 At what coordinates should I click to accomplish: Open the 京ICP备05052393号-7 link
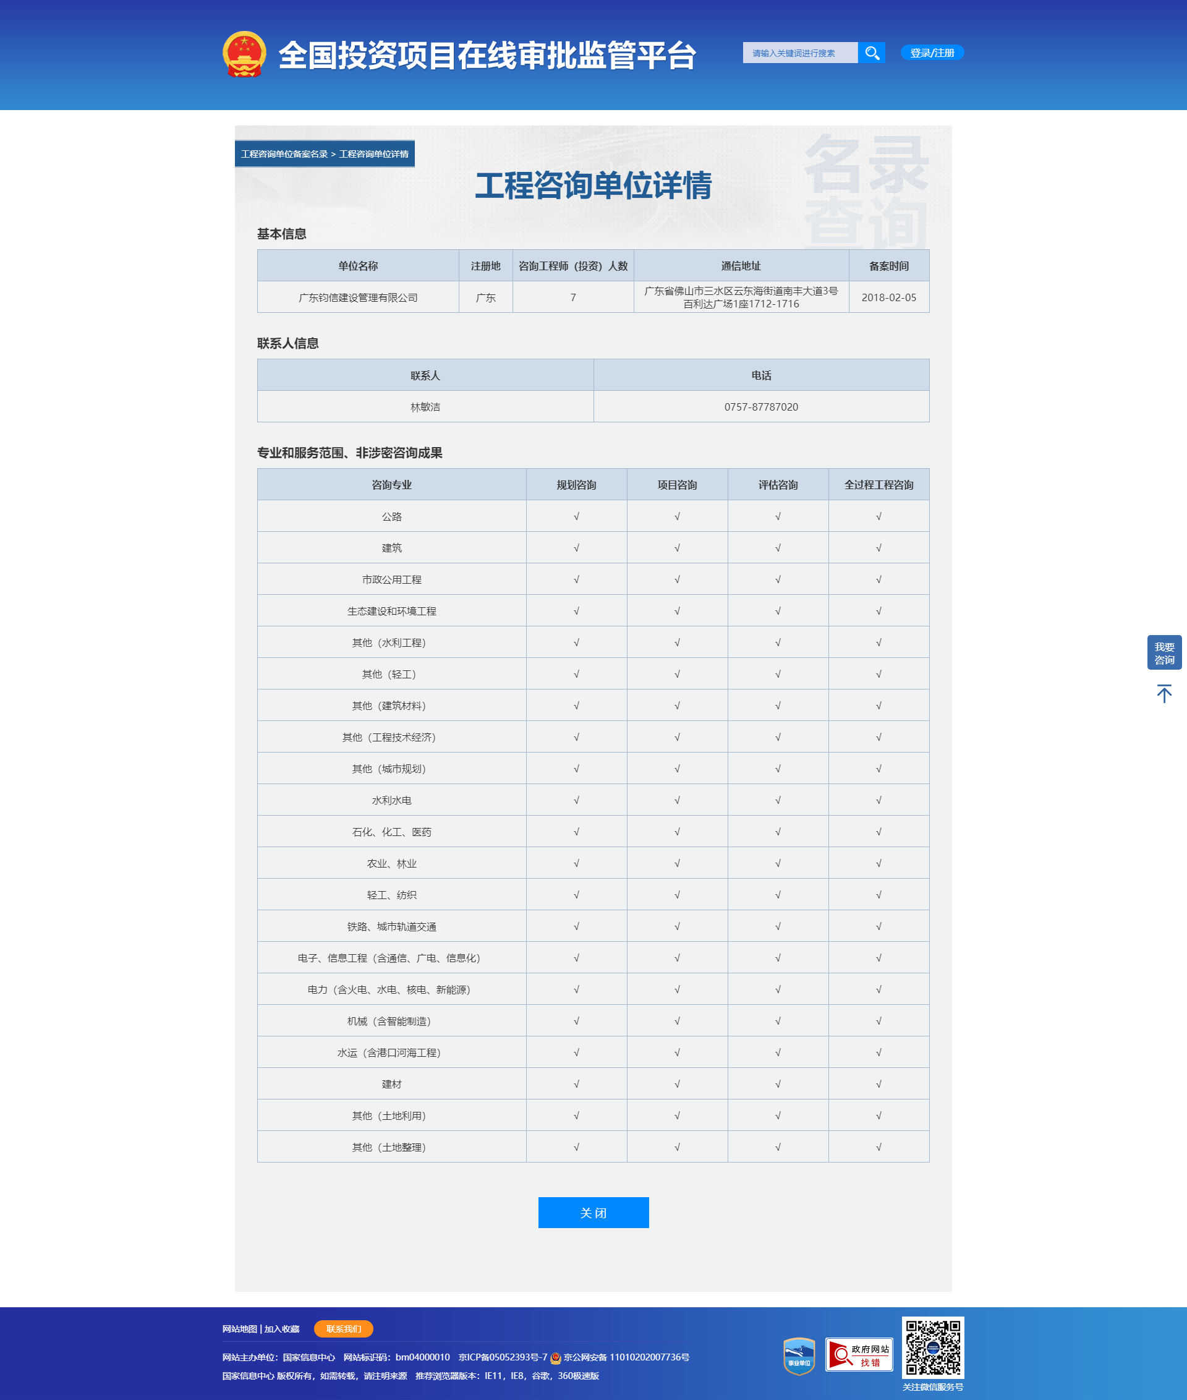pos(503,1357)
